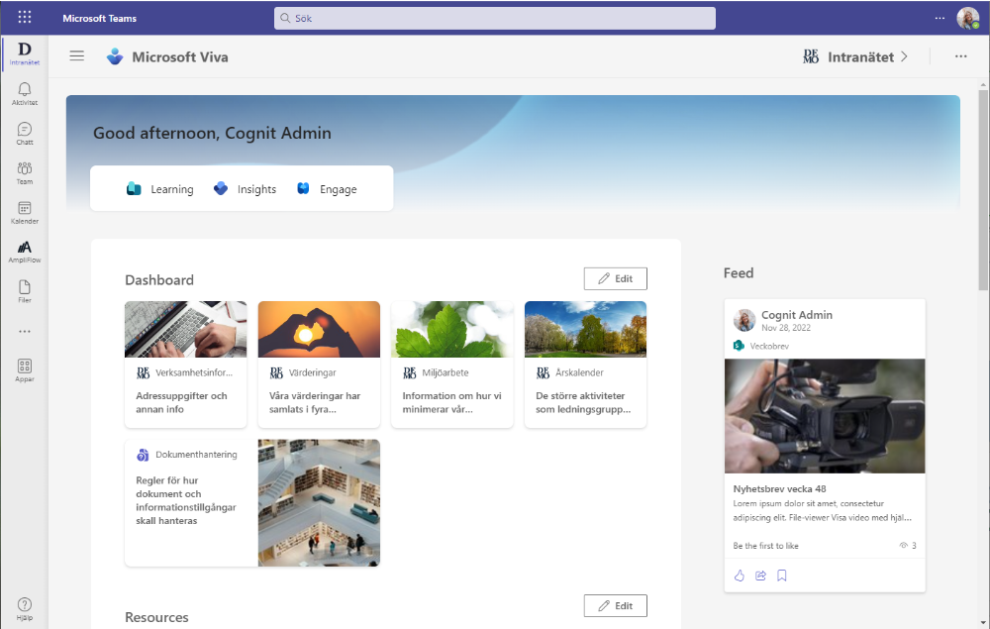Open Filer in the left sidebar
The image size is (990, 629).
[25, 290]
